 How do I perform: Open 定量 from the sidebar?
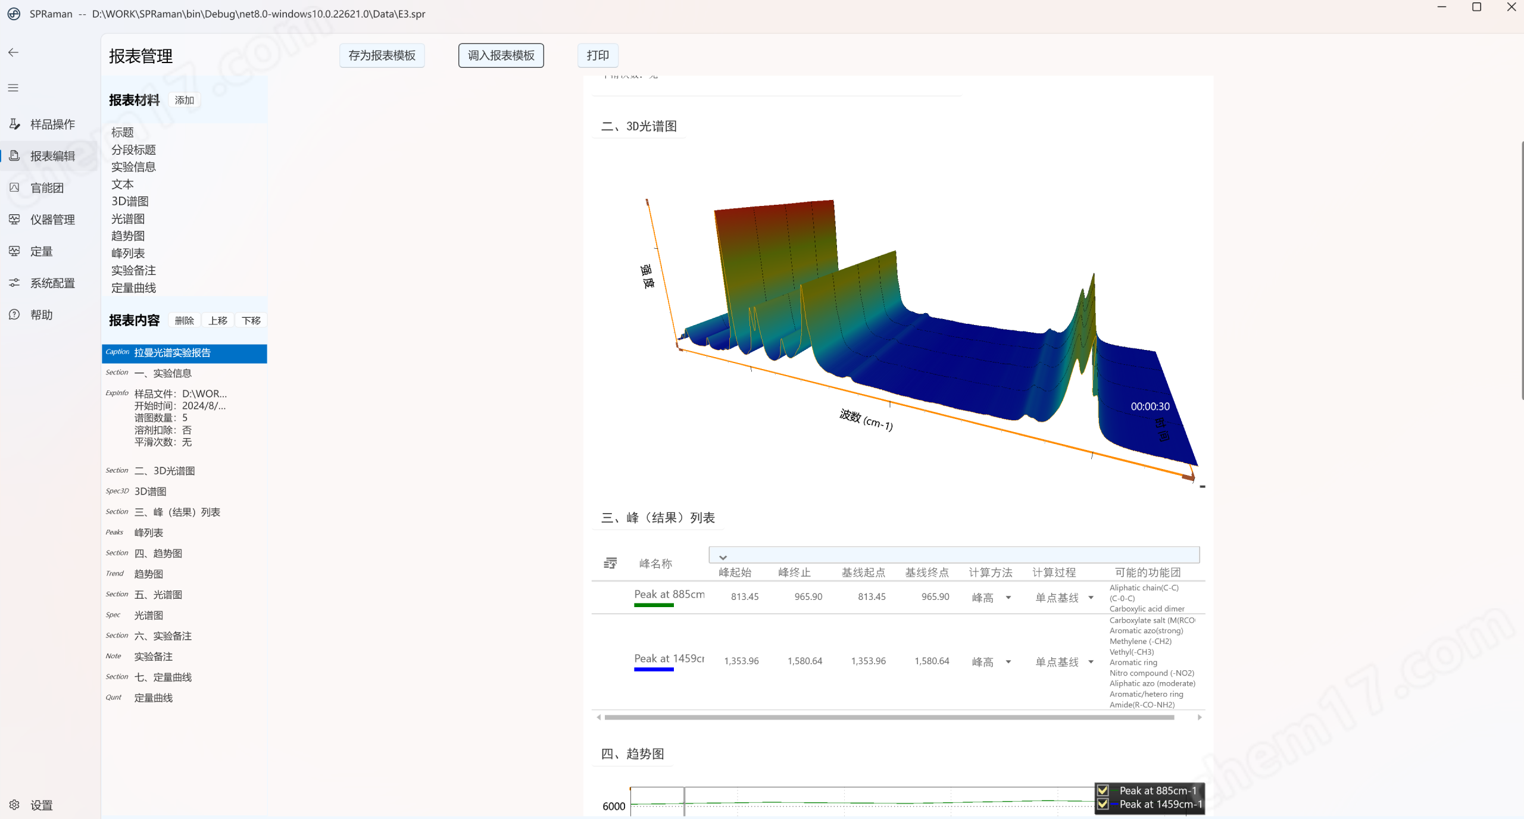pyautogui.click(x=41, y=251)
